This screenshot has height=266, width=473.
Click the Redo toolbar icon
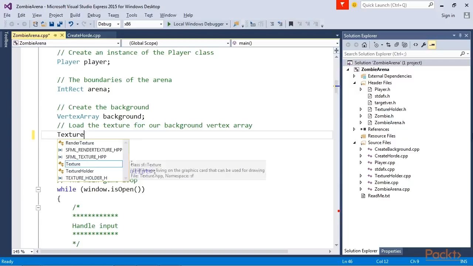click(x=84, y=24)
